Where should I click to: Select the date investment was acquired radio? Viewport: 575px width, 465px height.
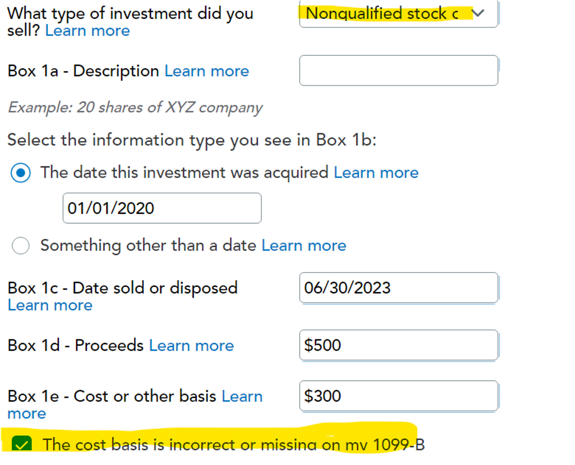pyautogui.click(x=21, y=173)
